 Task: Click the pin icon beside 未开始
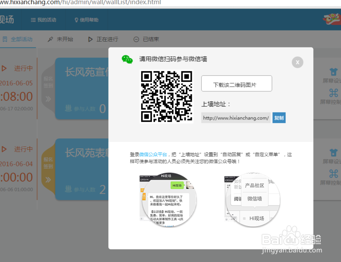pos(50,39)
